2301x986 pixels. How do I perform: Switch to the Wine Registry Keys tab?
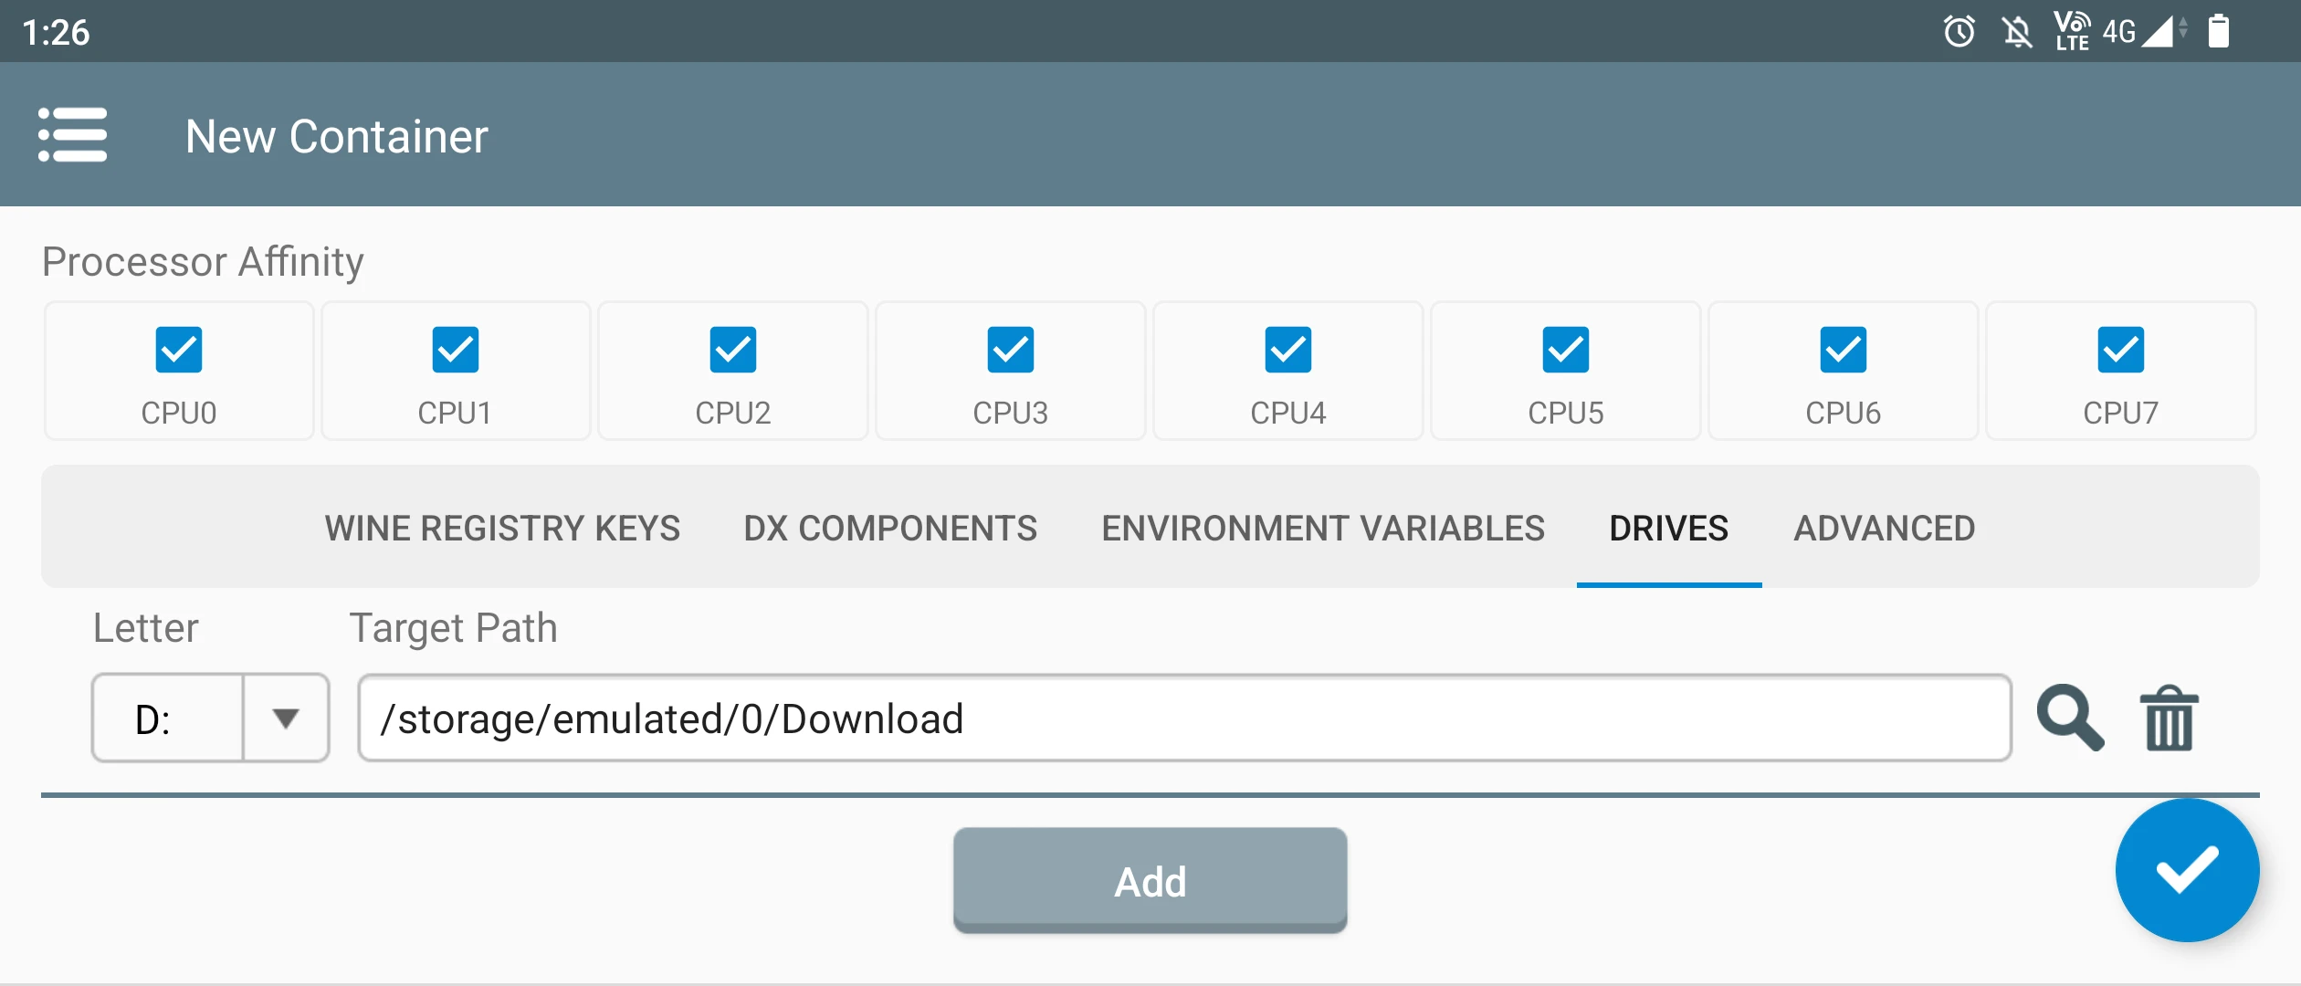click(x=502, y=528)
